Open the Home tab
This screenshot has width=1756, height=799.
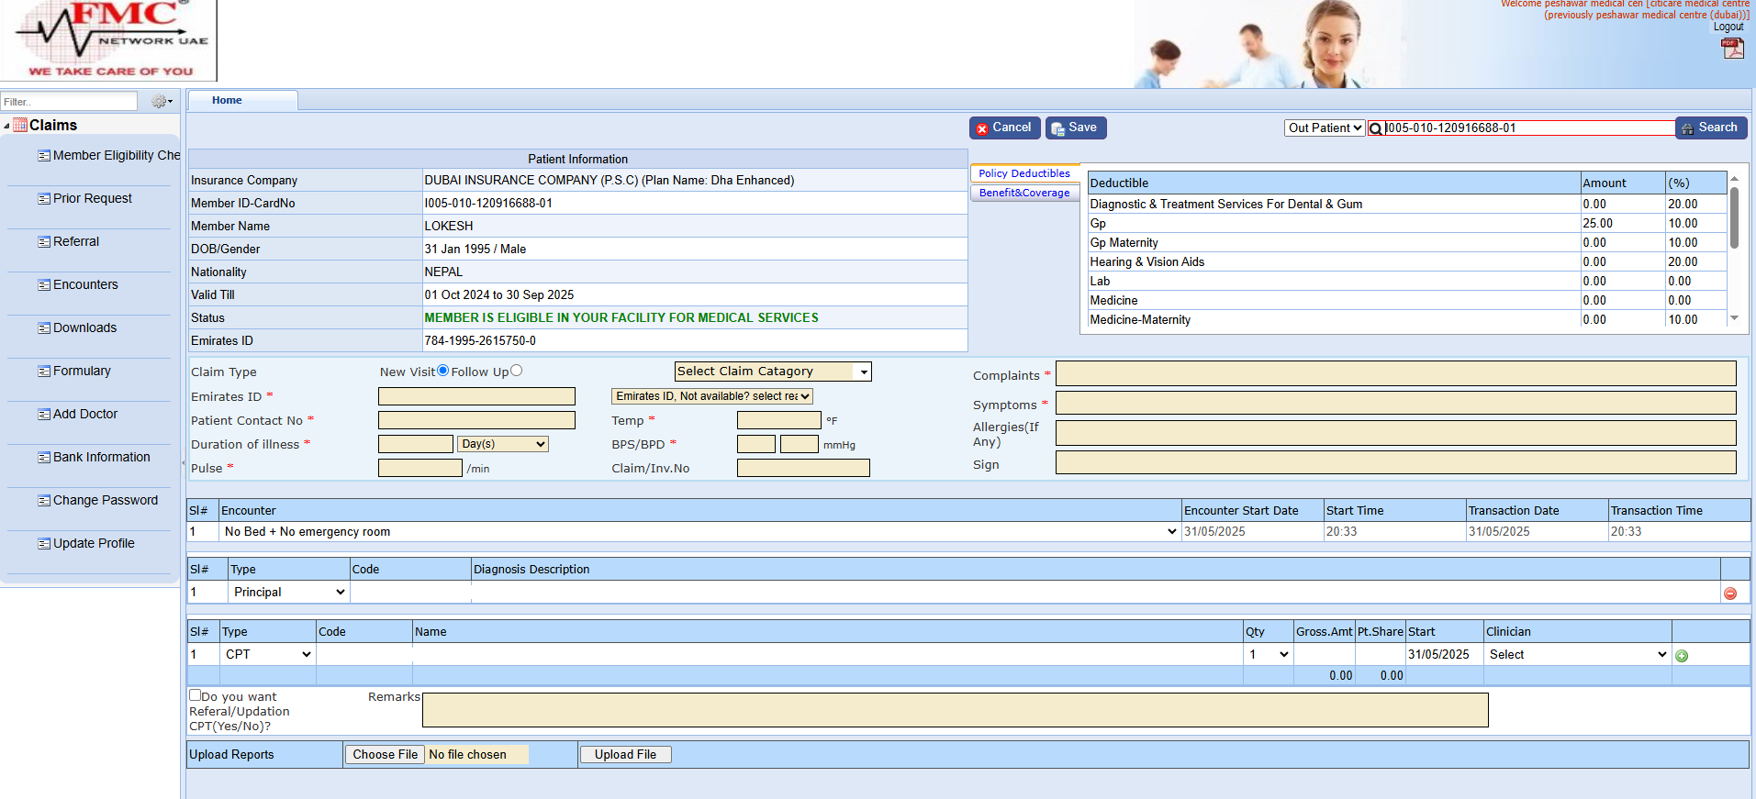click(227, 100)
